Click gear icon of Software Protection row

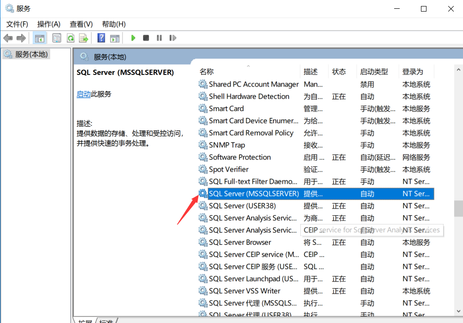(203, 157)
